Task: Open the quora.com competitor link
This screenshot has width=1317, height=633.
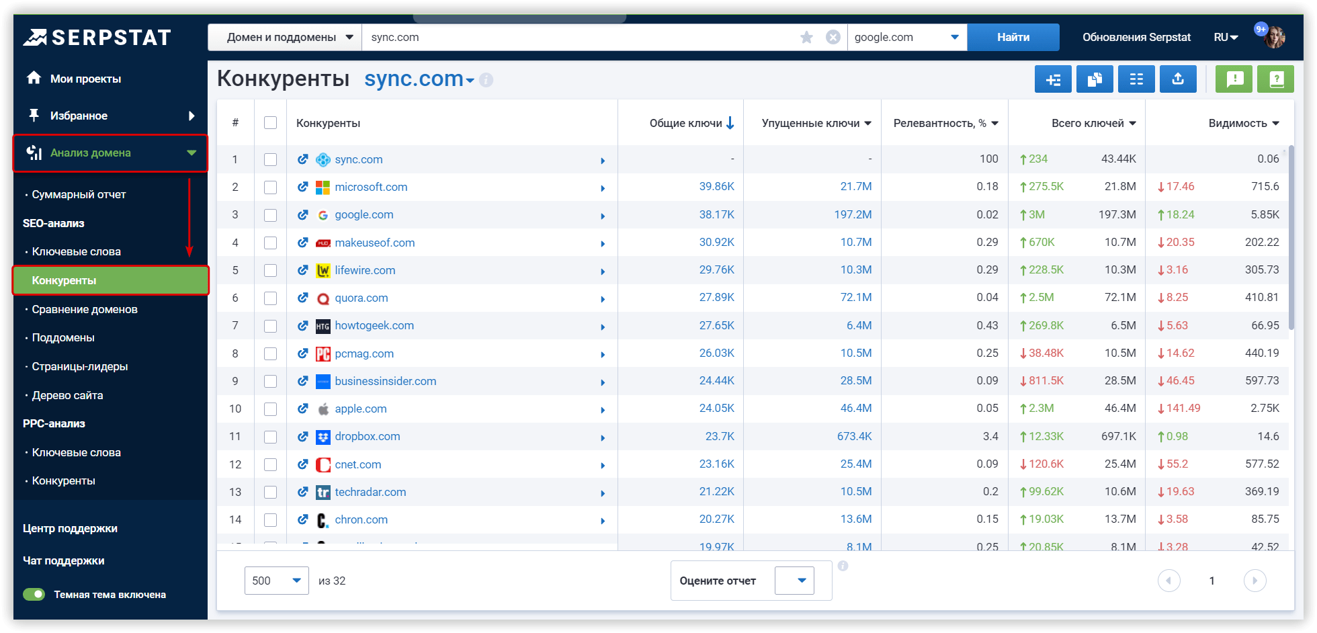Action: pyautogui.click(x=361, y=298)
